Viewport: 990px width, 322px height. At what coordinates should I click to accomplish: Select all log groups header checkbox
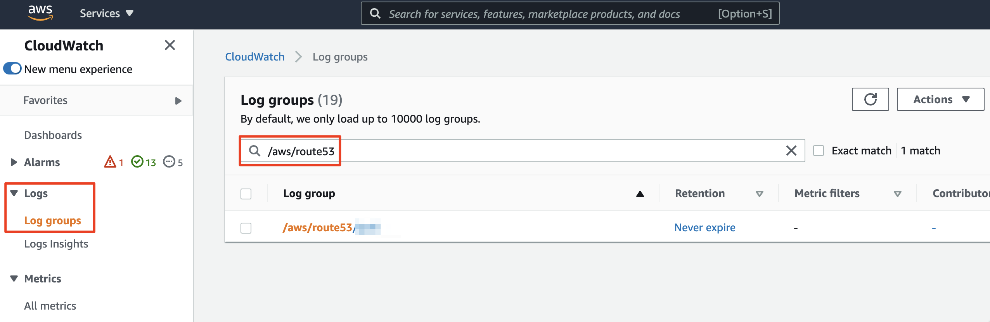click(246, 194)
